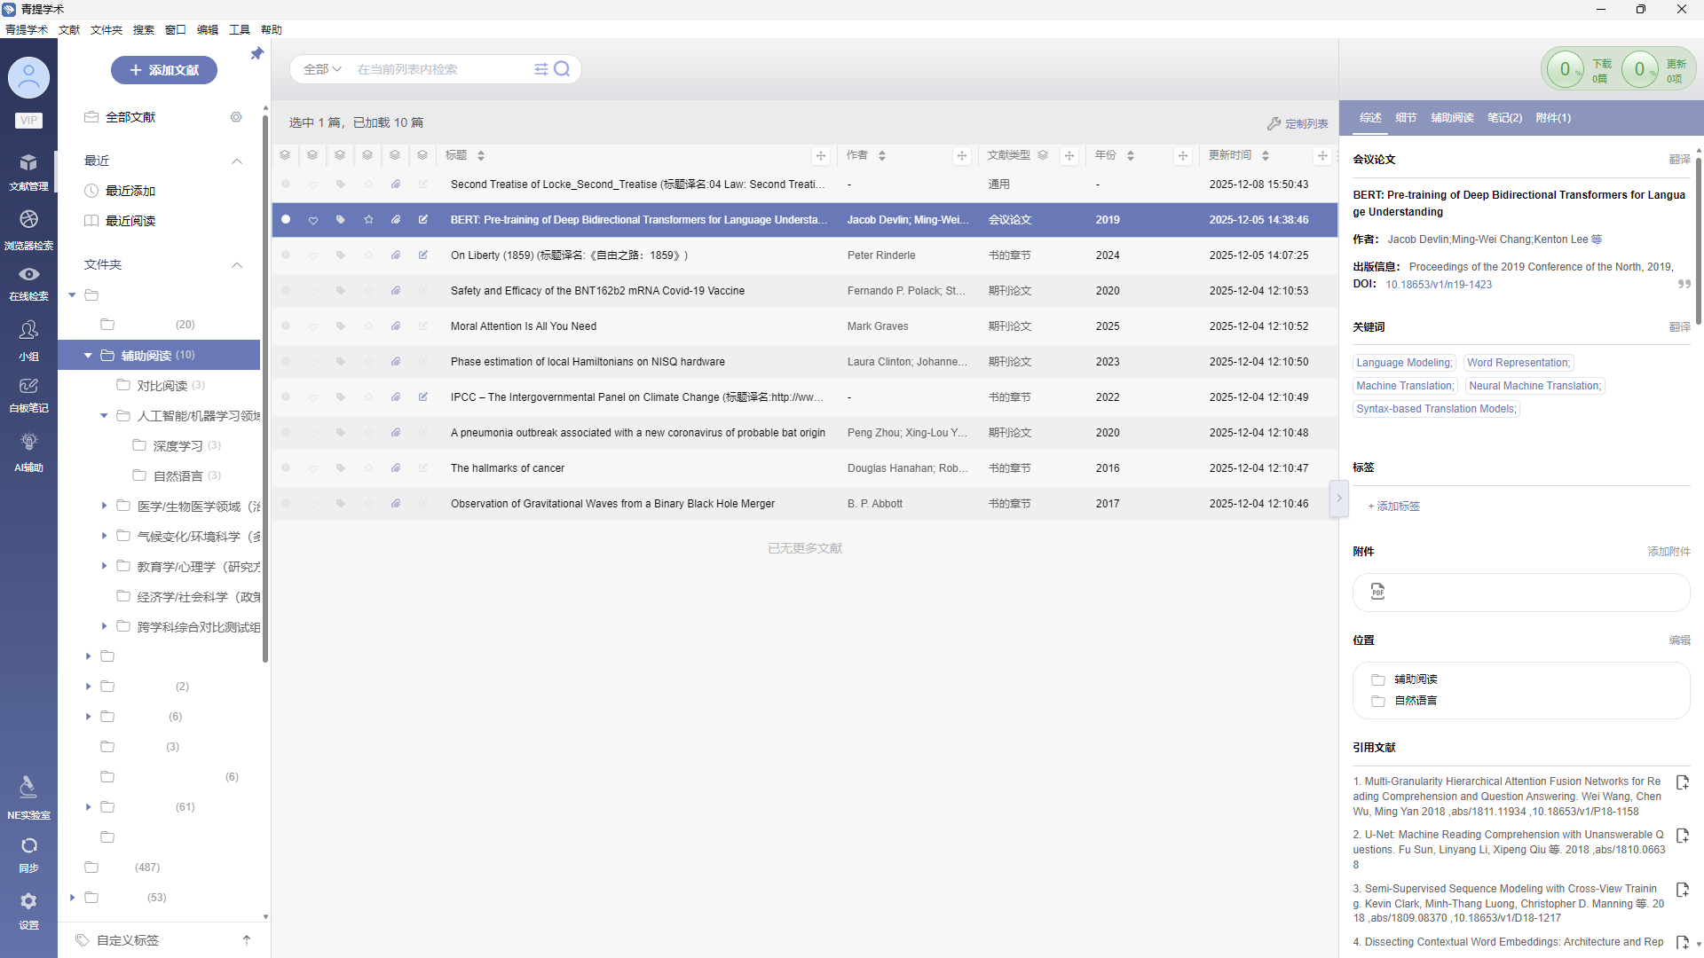Toggle heart favorite on BERT row
Image resolution: width=1704 pixels, height=958 pixels.
tap(313, 220)
